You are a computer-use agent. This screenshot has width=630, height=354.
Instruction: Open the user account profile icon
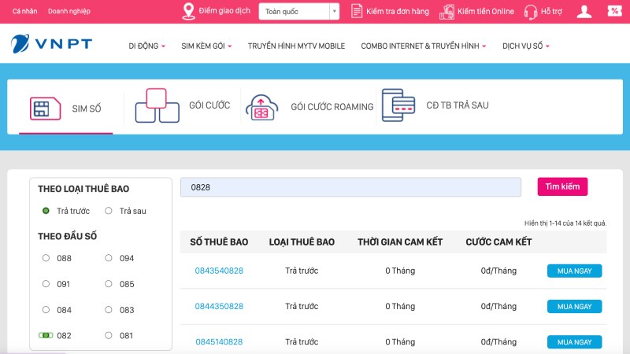[584, 11]
